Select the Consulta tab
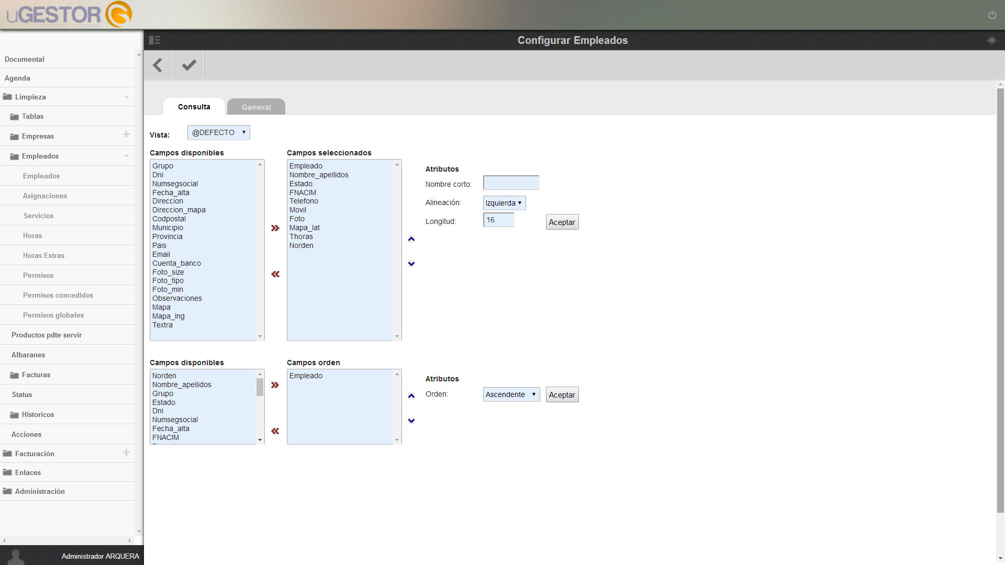This screenshot has width=1005, height=565. (x=194, y=107)
